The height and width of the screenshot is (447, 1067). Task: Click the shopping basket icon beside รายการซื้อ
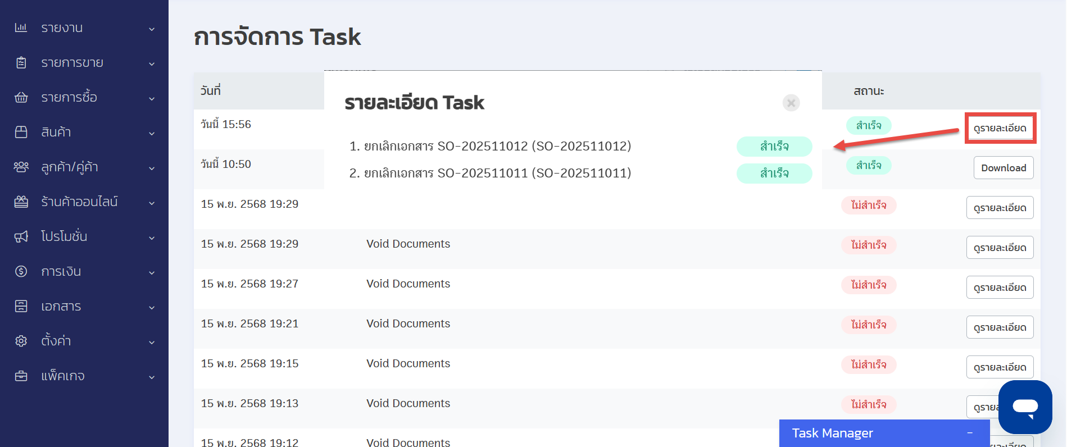click(x=21, y=97)
